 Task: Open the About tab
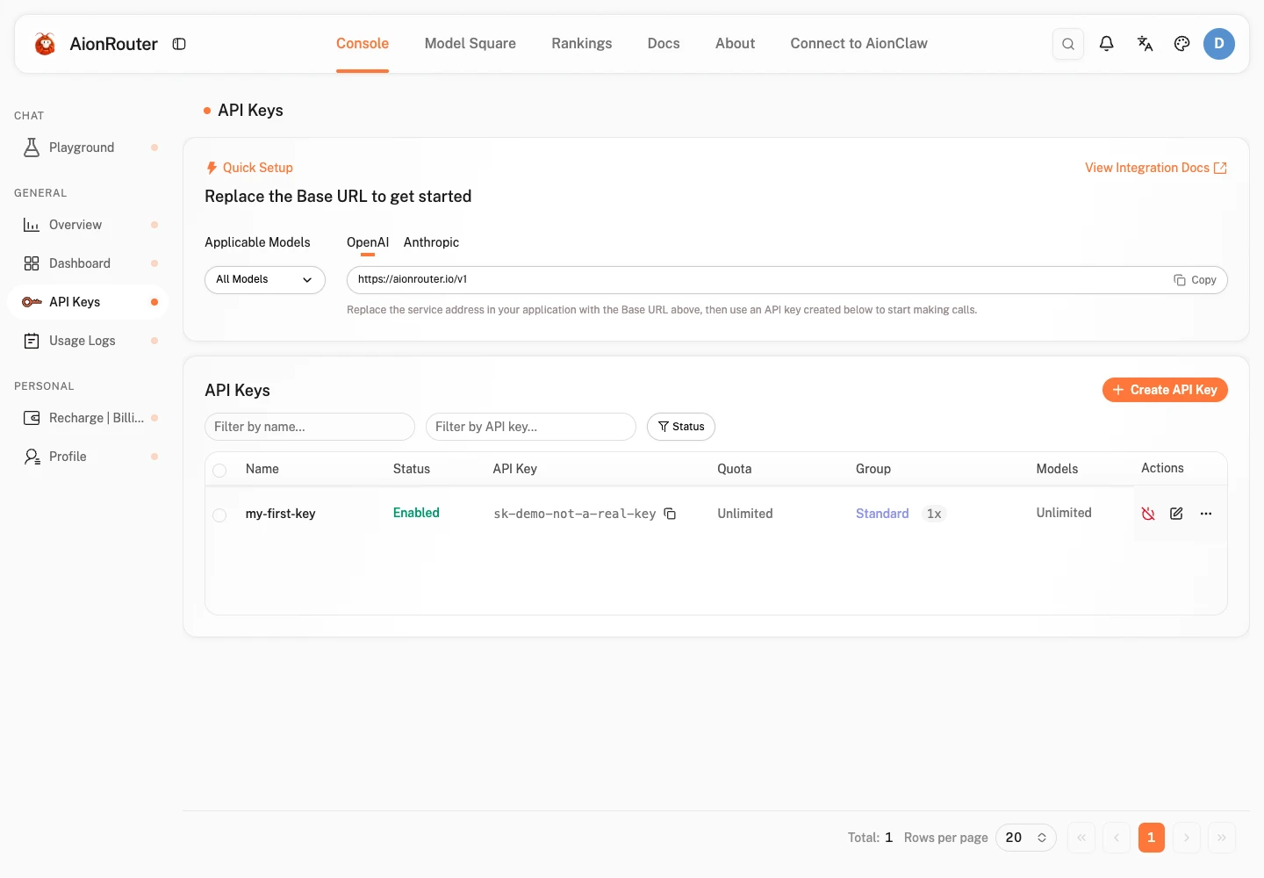tap(735, 44)
